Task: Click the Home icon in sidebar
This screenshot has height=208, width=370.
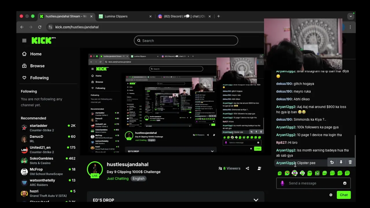Action: point(24,54)
